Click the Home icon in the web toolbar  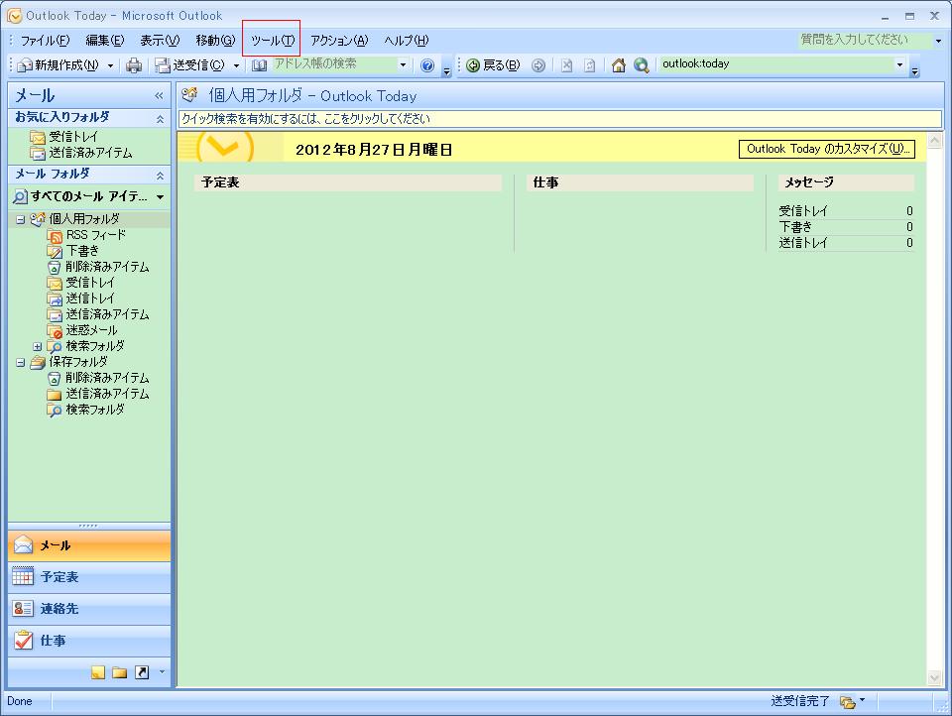(619, 66)
